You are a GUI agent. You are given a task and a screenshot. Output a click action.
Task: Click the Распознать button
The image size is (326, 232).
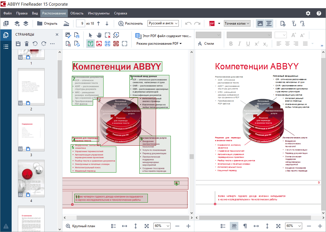click(x=131, y=23)
